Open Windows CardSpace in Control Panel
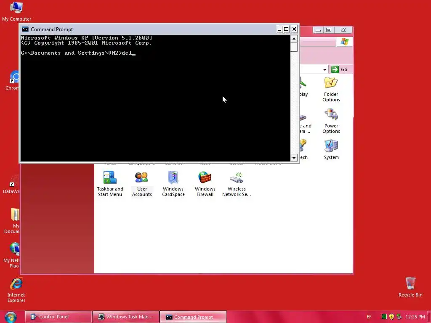The height and width of the screenshot is (323, 431). 173,184
